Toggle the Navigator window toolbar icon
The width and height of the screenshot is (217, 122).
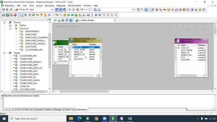(x=57, y=10)
